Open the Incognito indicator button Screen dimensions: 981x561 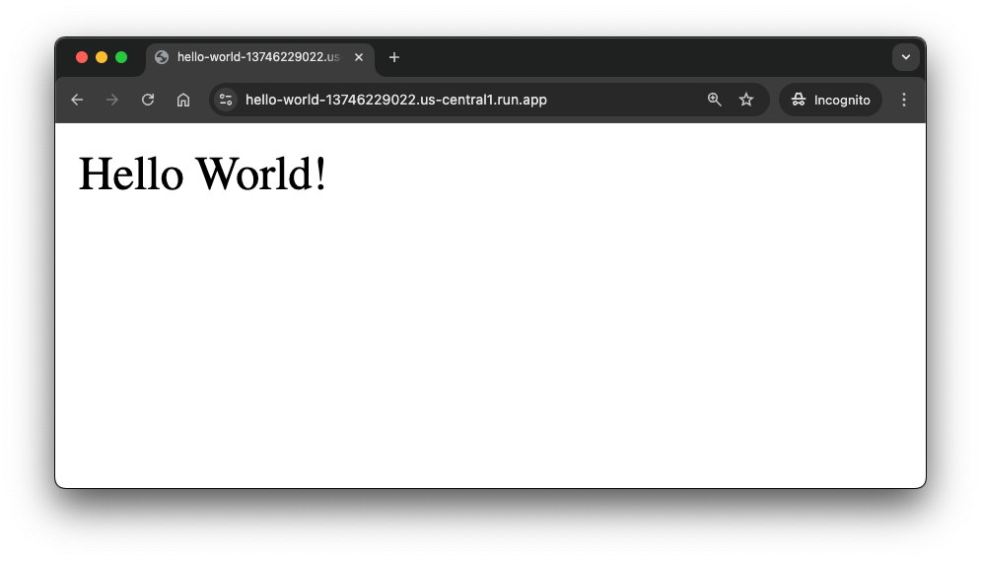coord(831,100)
